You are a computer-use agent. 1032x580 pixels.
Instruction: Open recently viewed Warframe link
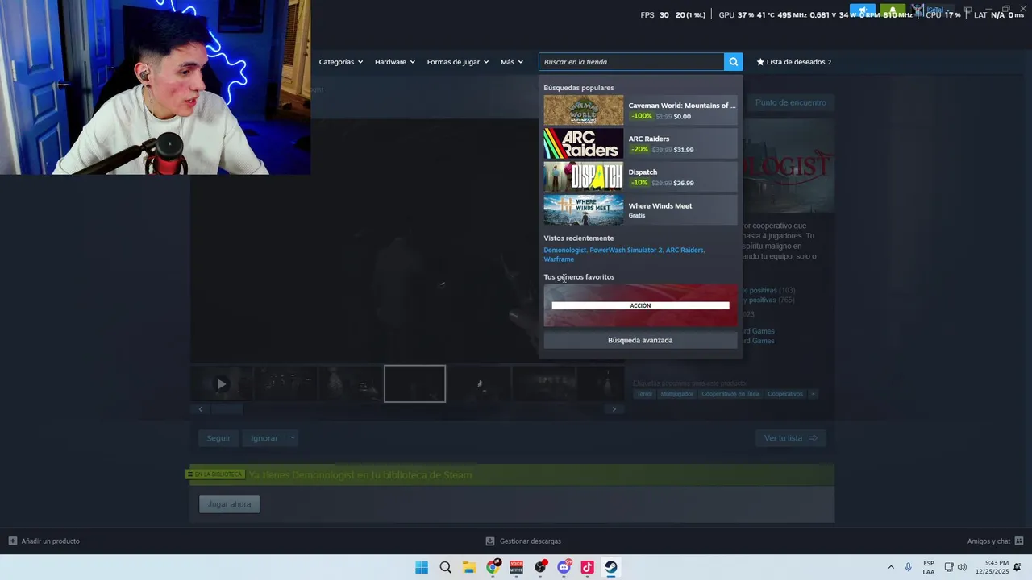click(559, 259)
